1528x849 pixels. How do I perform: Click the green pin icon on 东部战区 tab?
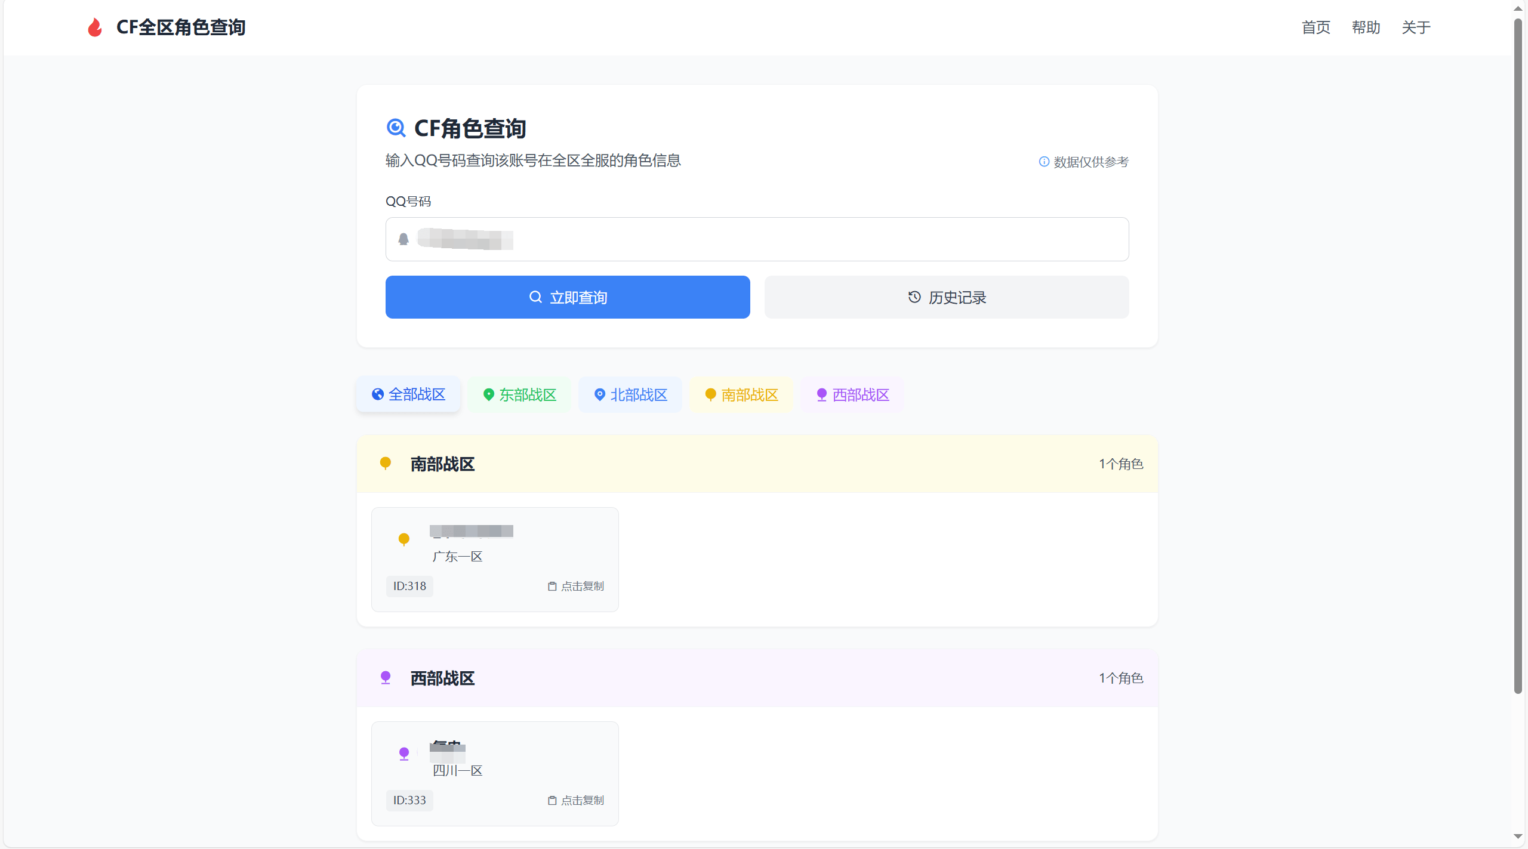click(x=489, y=394)
